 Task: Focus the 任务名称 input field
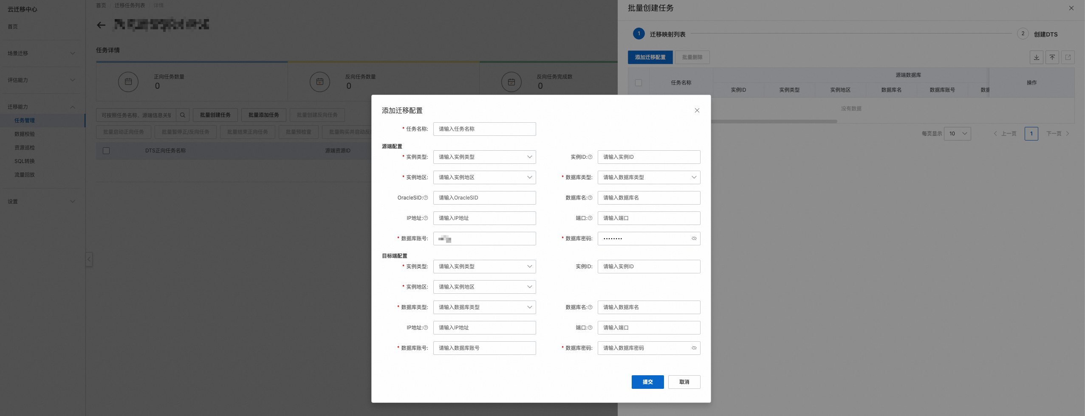pyautogui.click(x=484, y=129)
